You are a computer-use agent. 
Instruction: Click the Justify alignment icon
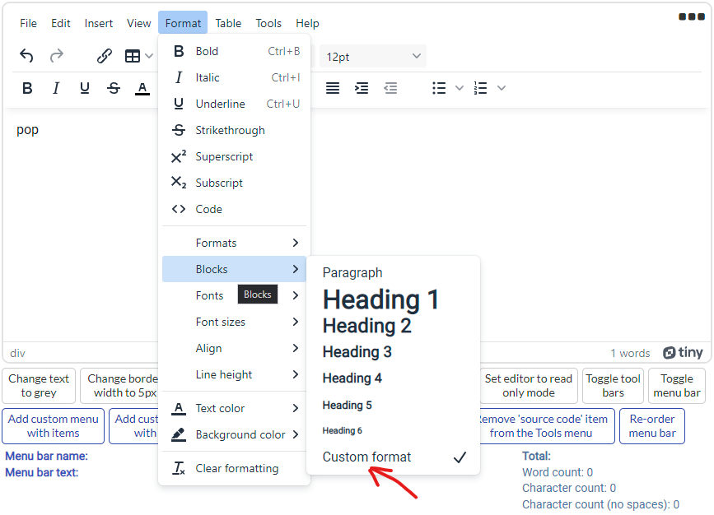tap(333, 88)
